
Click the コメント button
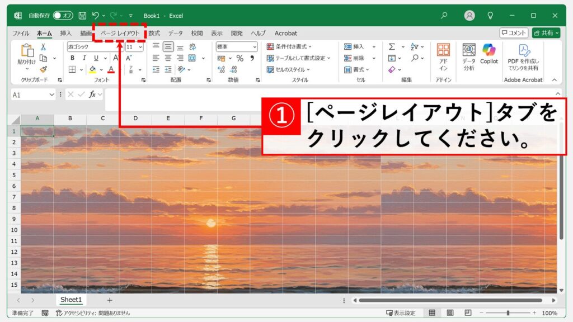(514, 33)
